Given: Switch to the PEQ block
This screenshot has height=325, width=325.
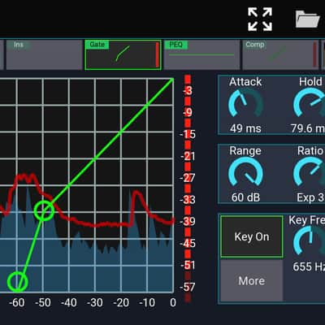Looking at the screenshot, I should point(201,55).
